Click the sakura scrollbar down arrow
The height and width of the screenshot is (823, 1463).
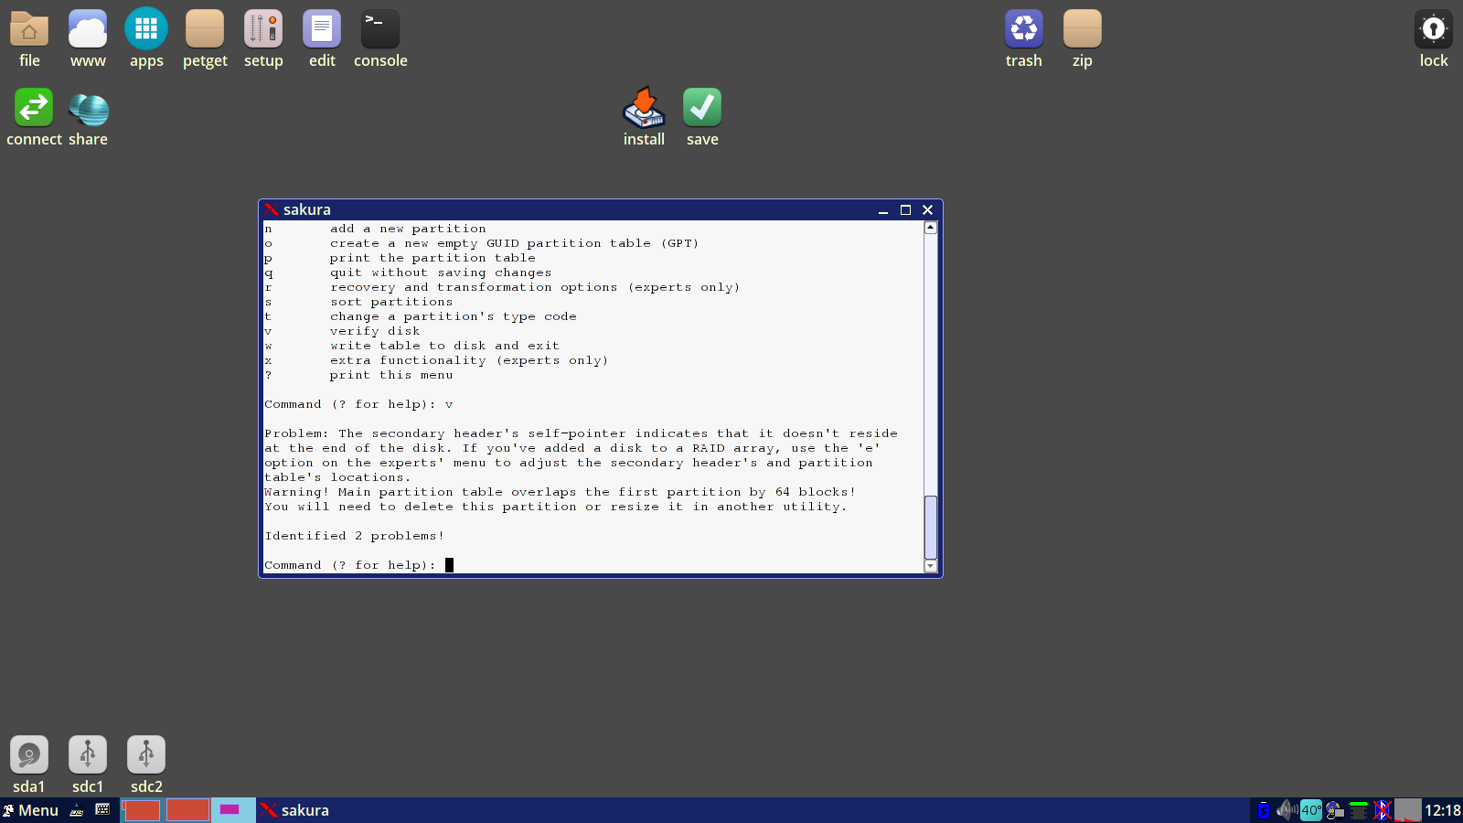point(931,566)
